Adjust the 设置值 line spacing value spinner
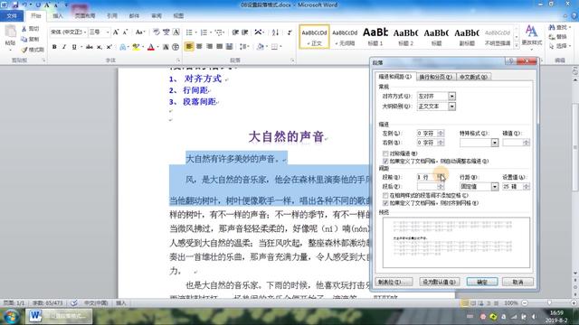 [527, 187]
